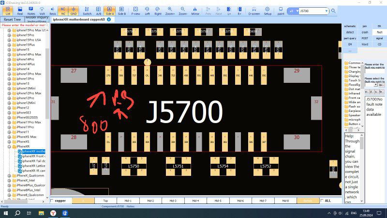Viewport: 387px width, 218px height.
Task: Open D-screen dual screen mode
Action: click(x=254, y=11)
